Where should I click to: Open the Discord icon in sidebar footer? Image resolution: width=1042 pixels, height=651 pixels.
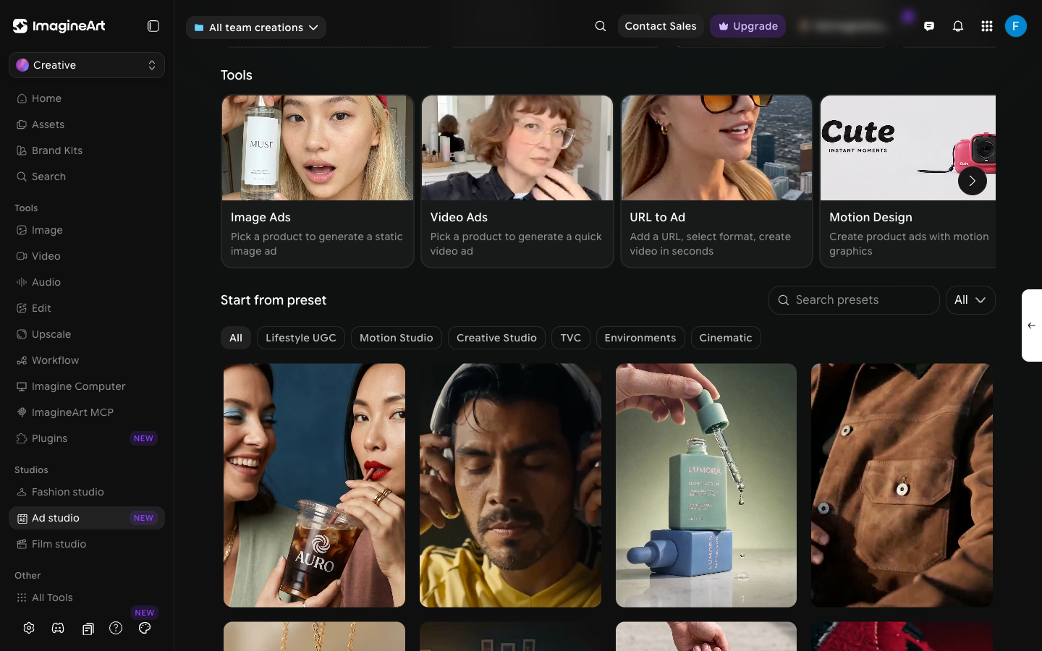tap(58, 628)
